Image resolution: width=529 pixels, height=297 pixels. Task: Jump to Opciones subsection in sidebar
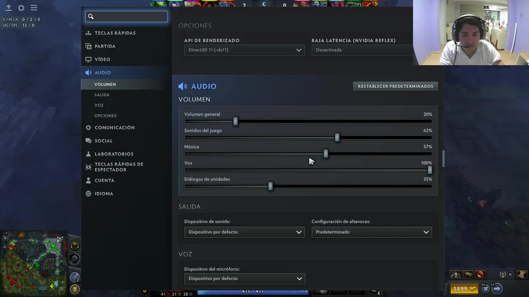click(x=105, y=116)
